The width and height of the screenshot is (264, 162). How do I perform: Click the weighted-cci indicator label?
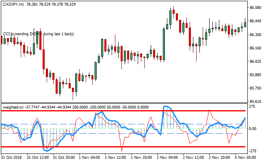click(76, 107)
